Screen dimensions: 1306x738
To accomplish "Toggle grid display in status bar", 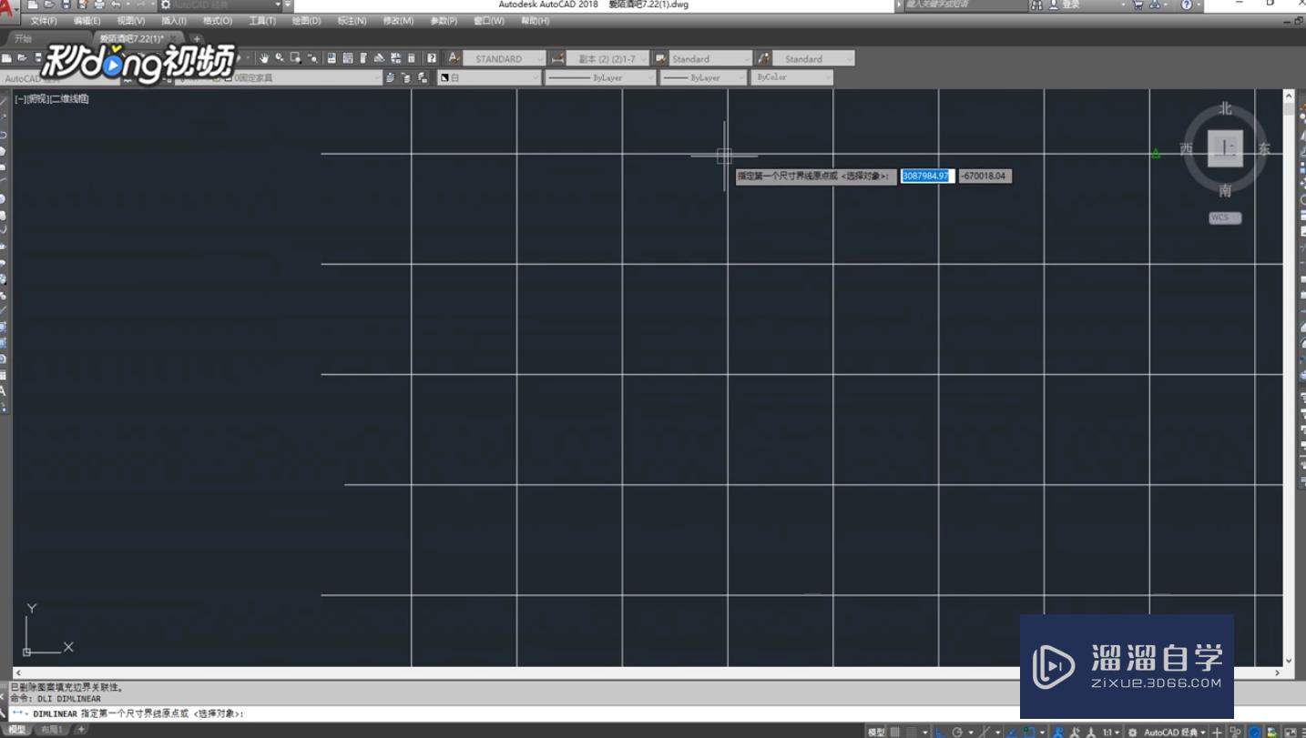I will point(895,732).
